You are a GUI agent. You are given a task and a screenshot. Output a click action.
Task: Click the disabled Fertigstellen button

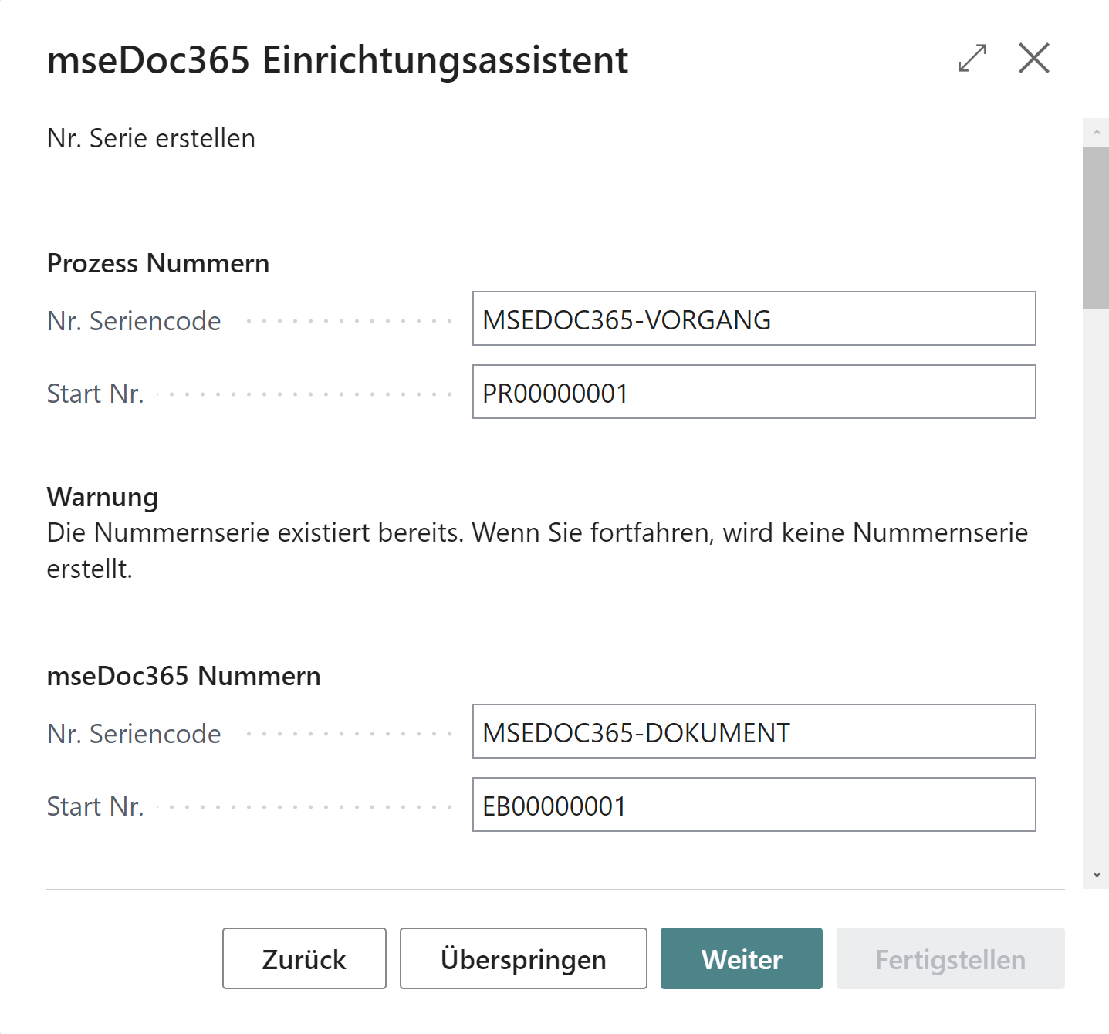click(950, 958)
